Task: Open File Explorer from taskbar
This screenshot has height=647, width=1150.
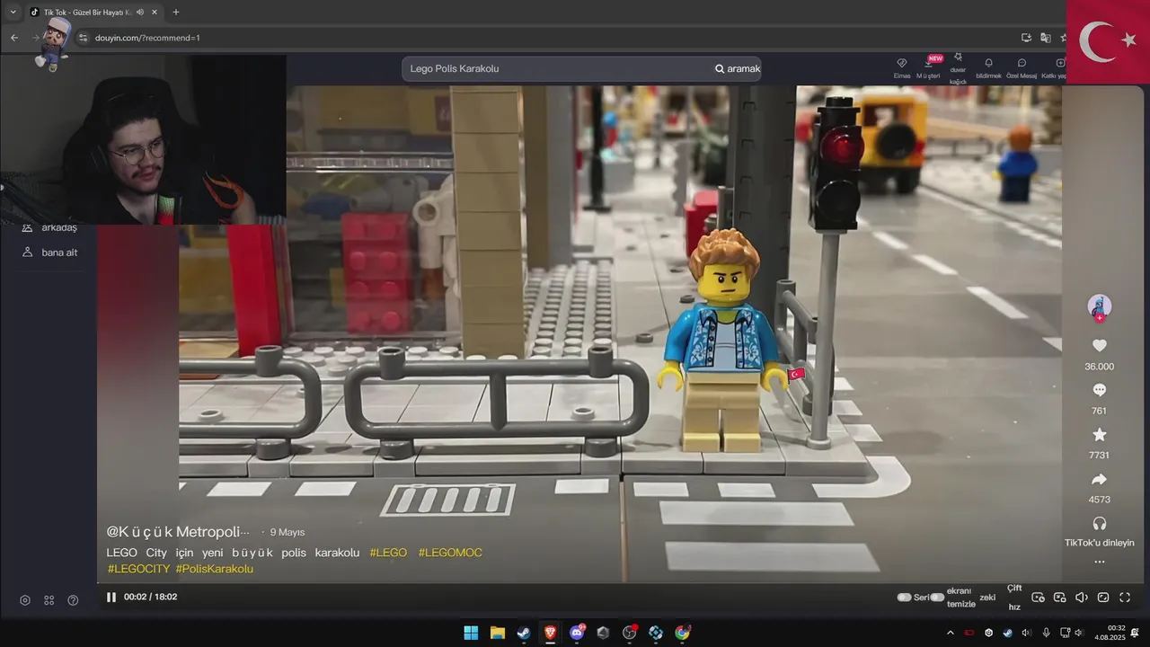Action: click(497, 633)
